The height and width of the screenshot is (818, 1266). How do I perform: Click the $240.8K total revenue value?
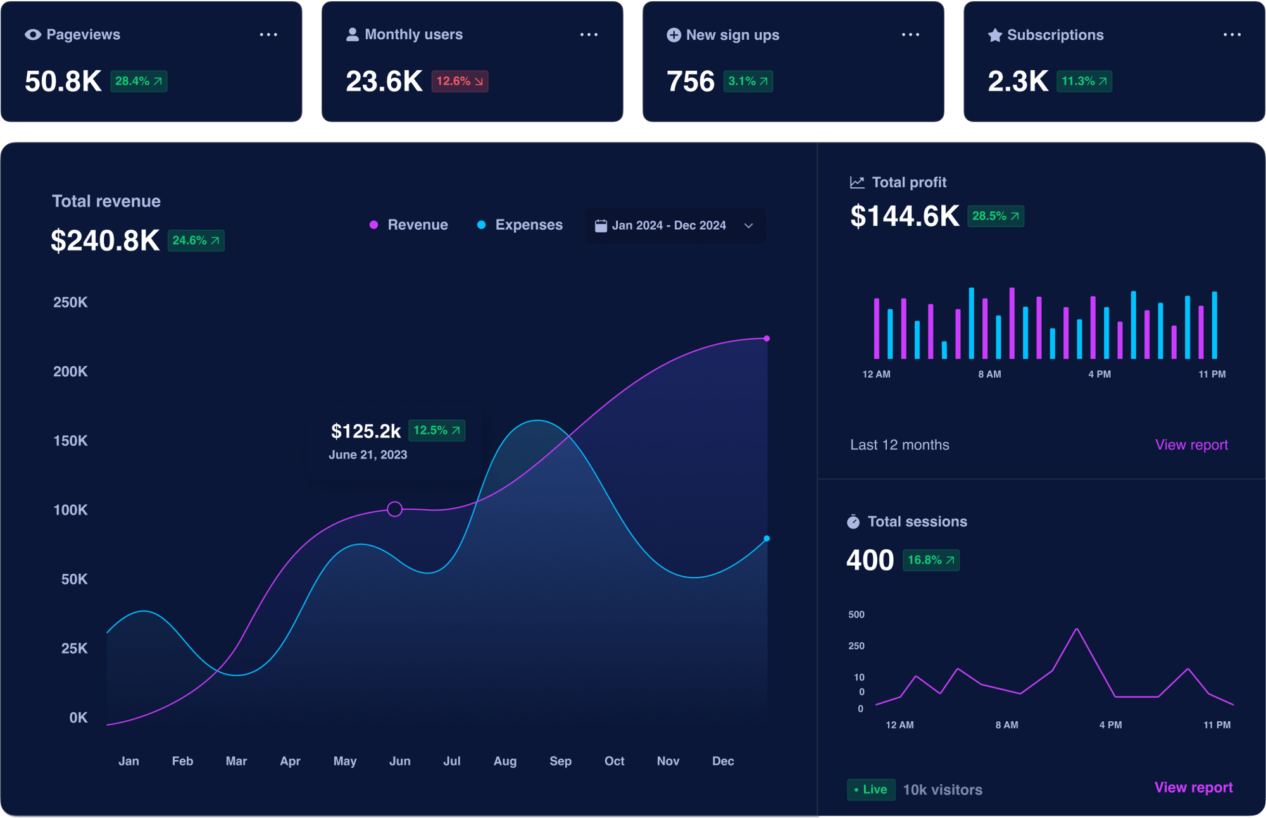pos(105,241)
